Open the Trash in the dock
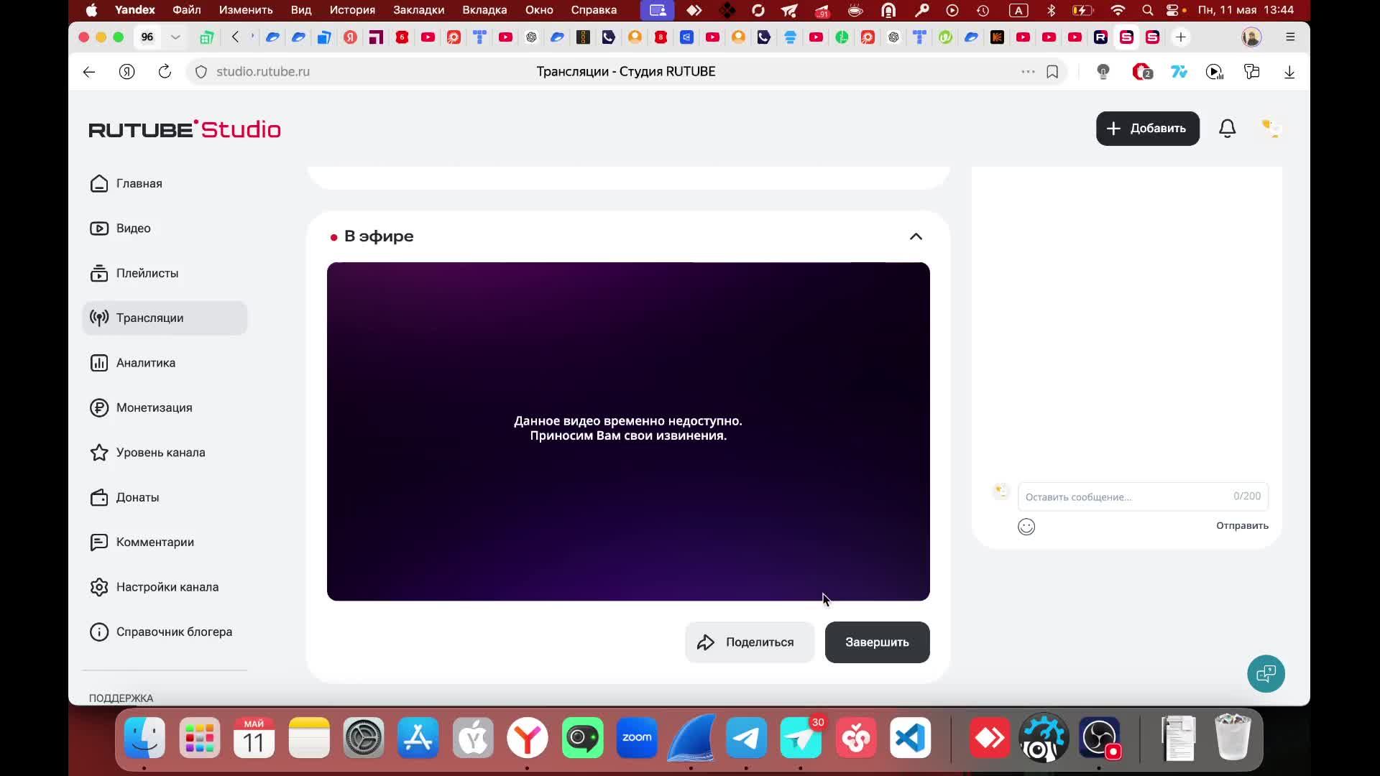 point(1232,736)
